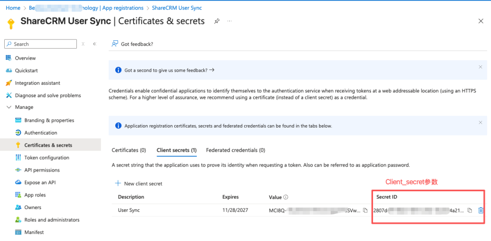The height and width of the screenshot is (241, 491).
Task: Open the Authentication page from sidebar
Action: coord(41,133)
